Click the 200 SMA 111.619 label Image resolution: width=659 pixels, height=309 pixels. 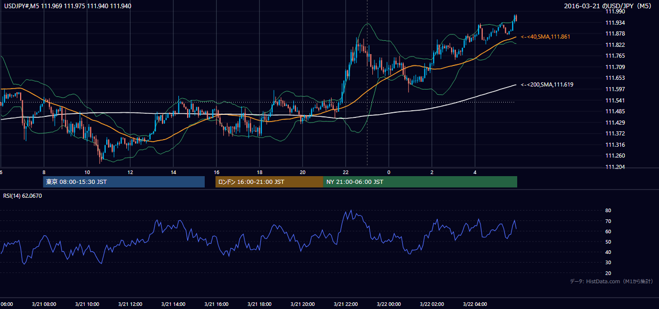tap(547, 84)
